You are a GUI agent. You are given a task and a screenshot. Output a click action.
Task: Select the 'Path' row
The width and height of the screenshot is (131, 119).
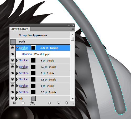(40, 41)
